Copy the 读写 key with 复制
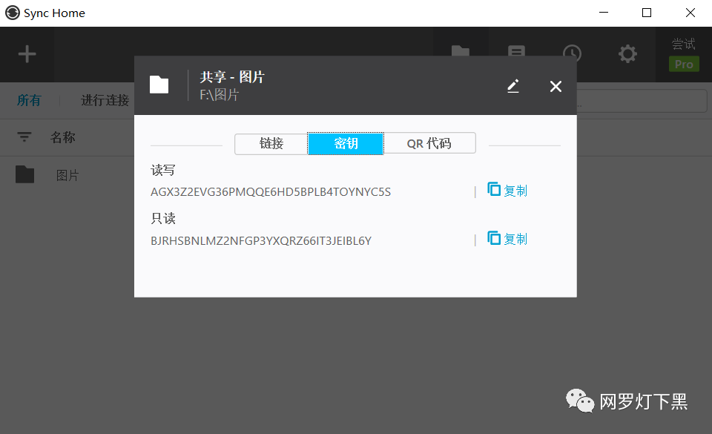712x434 pixels. click(x=507, y=190)
